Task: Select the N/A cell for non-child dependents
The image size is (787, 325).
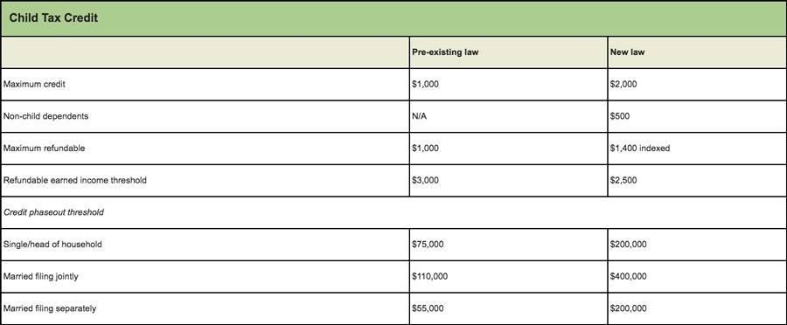Action: coord(420,116)
